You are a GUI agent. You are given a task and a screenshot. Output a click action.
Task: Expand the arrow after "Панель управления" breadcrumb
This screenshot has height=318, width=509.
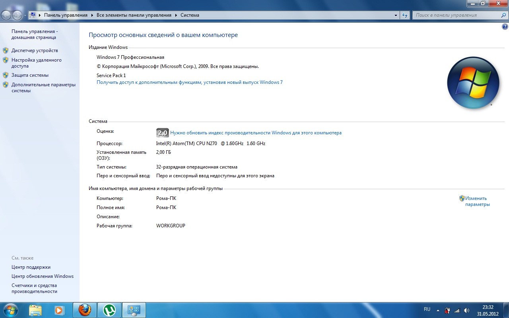click(92, 15)
